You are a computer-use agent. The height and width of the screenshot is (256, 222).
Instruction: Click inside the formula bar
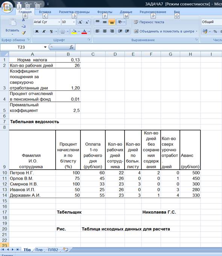click(x=148, y=47)
